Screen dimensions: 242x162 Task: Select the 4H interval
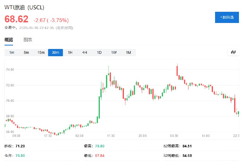click(85, 53)
